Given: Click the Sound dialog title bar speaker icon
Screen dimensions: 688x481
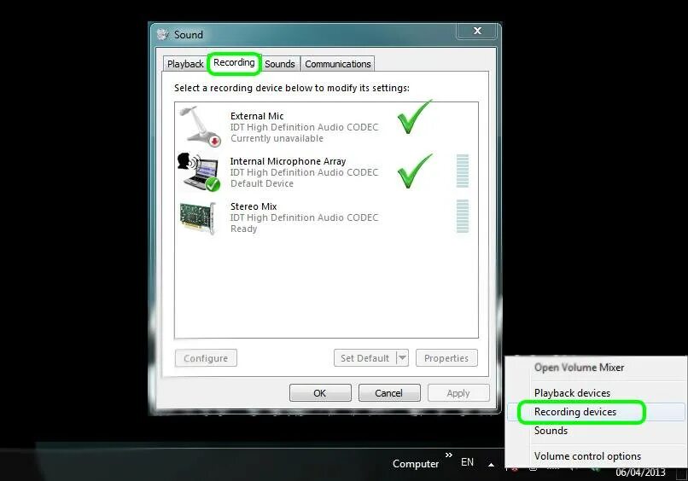Looking at the screenshot, I should (x=163, y=35).
